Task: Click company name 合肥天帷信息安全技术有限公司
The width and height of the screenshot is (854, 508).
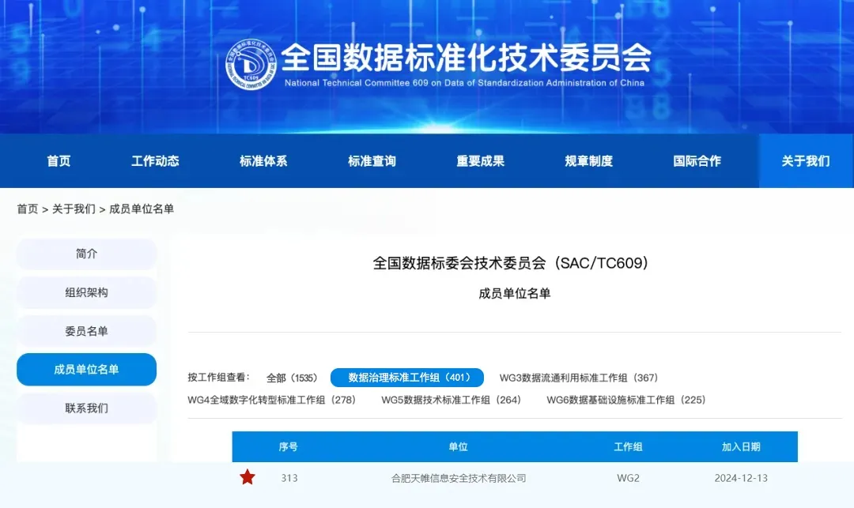Action: pos(458,478)
